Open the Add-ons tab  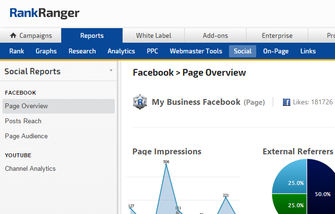(x=215, y=35)
